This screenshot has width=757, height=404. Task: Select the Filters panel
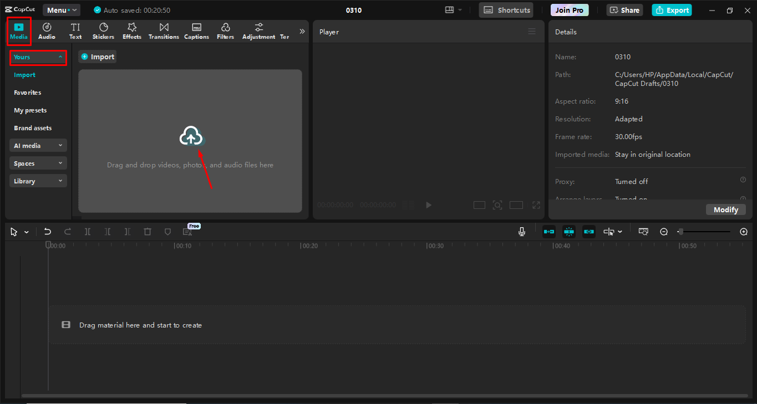pyautogui.click(x=225, y=30)
